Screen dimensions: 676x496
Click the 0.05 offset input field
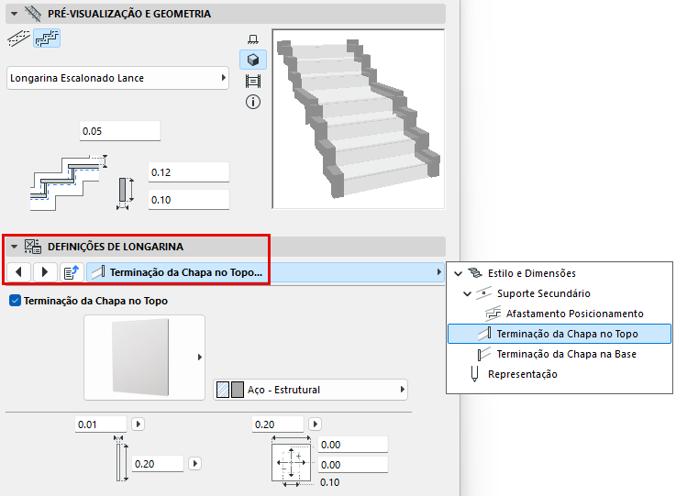click(120, 131)
